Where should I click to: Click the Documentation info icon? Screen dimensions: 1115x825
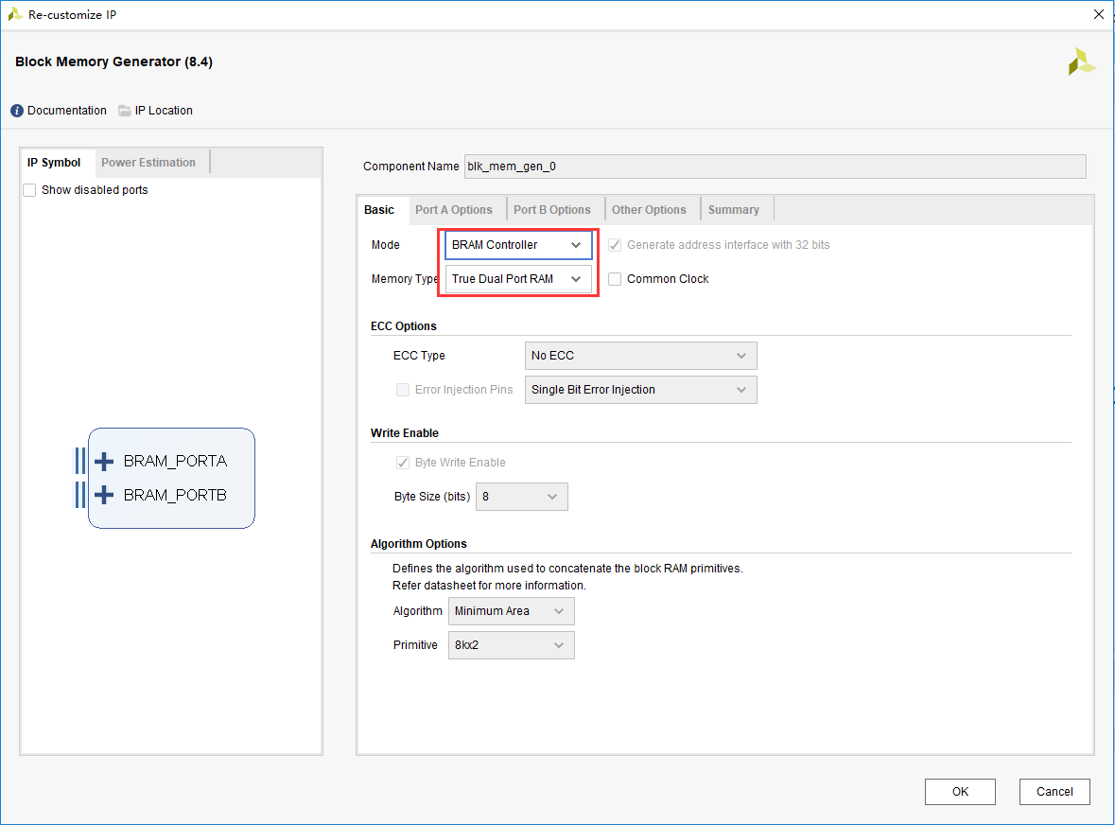point(17,111)
